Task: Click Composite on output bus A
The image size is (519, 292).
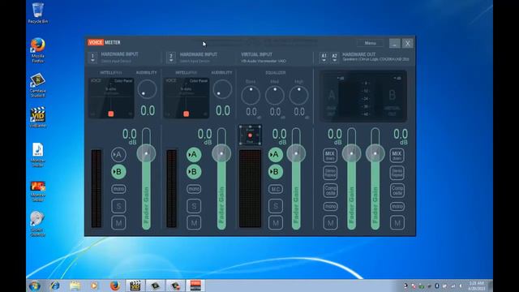Action: pos(330,191)
